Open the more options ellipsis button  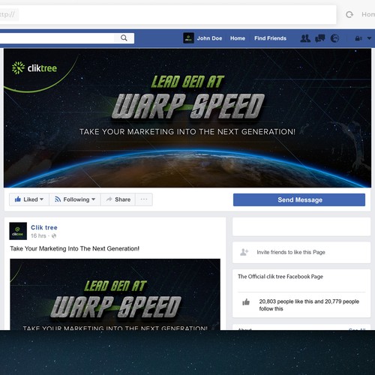[144, 199]
